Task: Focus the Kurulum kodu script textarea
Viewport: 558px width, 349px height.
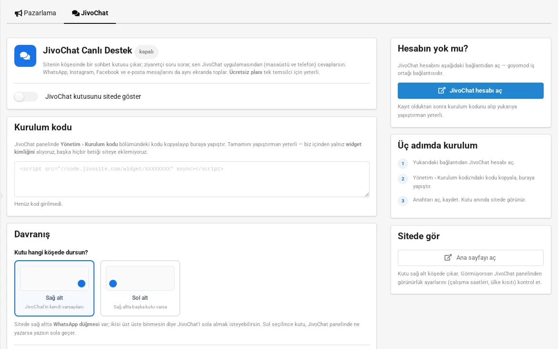Action: point(192,179)
